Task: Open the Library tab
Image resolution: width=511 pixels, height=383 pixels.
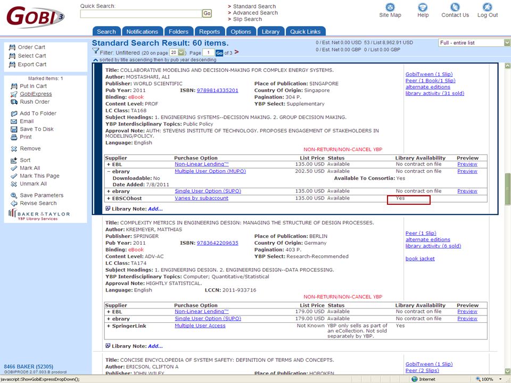Action: tap(270, 31)
